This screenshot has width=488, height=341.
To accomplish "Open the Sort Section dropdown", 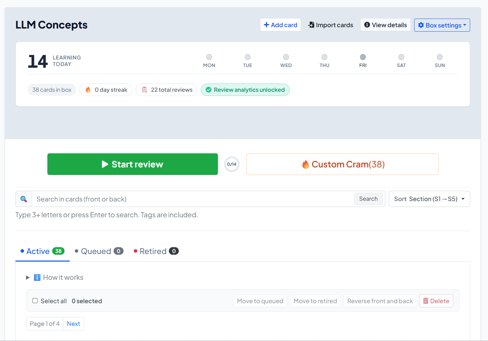I will (x=429, y=199).
